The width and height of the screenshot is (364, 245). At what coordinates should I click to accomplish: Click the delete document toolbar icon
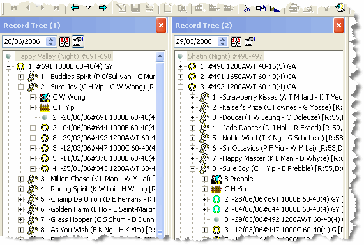coord(182,8)
